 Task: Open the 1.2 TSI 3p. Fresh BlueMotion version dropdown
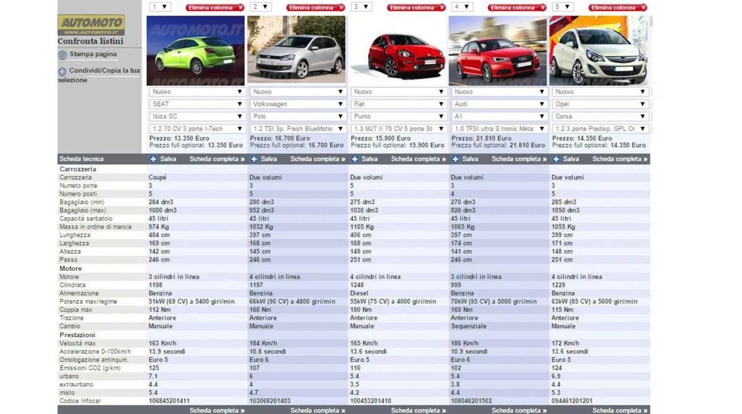point(298,129)
